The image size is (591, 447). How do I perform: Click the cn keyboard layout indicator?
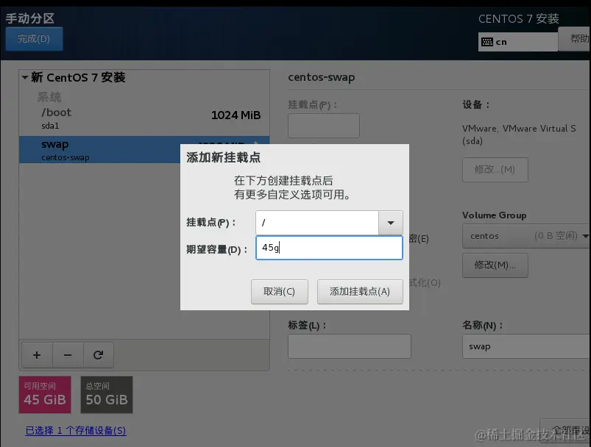[518, 42]
